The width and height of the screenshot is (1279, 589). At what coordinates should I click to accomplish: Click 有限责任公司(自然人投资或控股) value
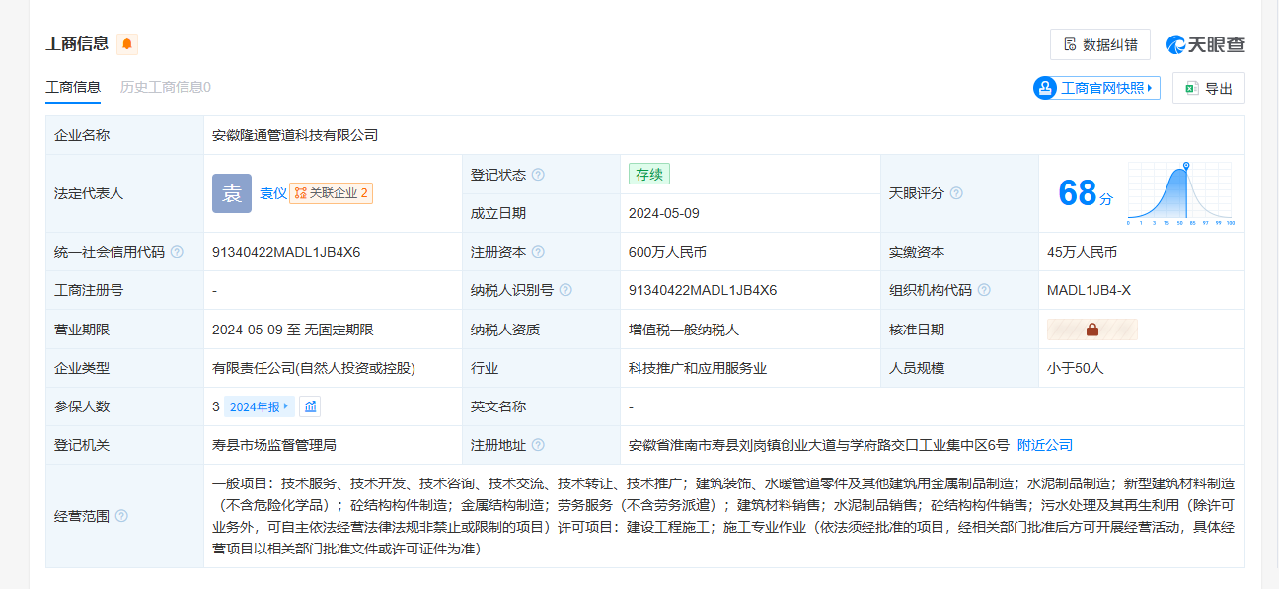(314, 368)
